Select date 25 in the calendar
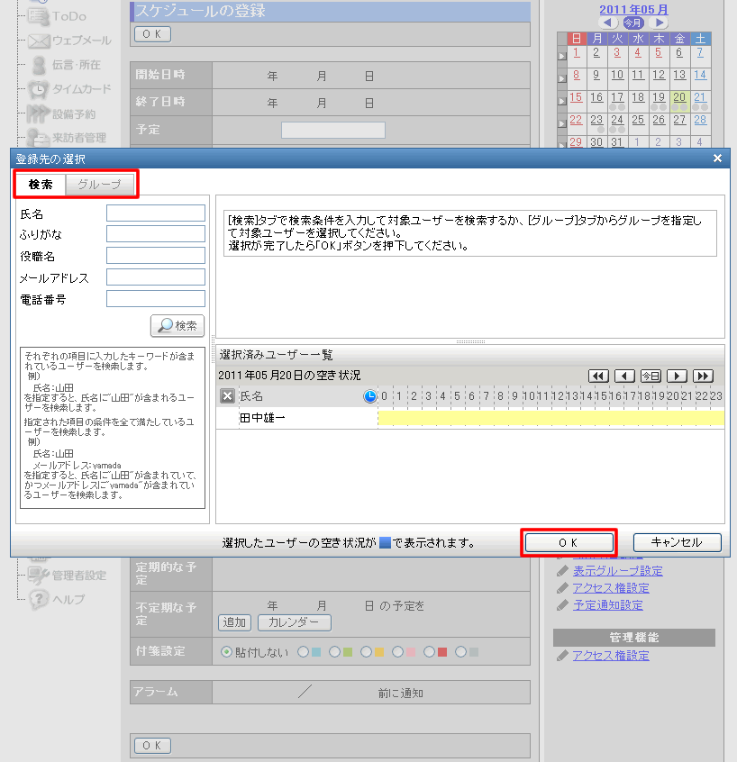Image resolution: width=737 pixels, height=762 pixels. [638, 120]
